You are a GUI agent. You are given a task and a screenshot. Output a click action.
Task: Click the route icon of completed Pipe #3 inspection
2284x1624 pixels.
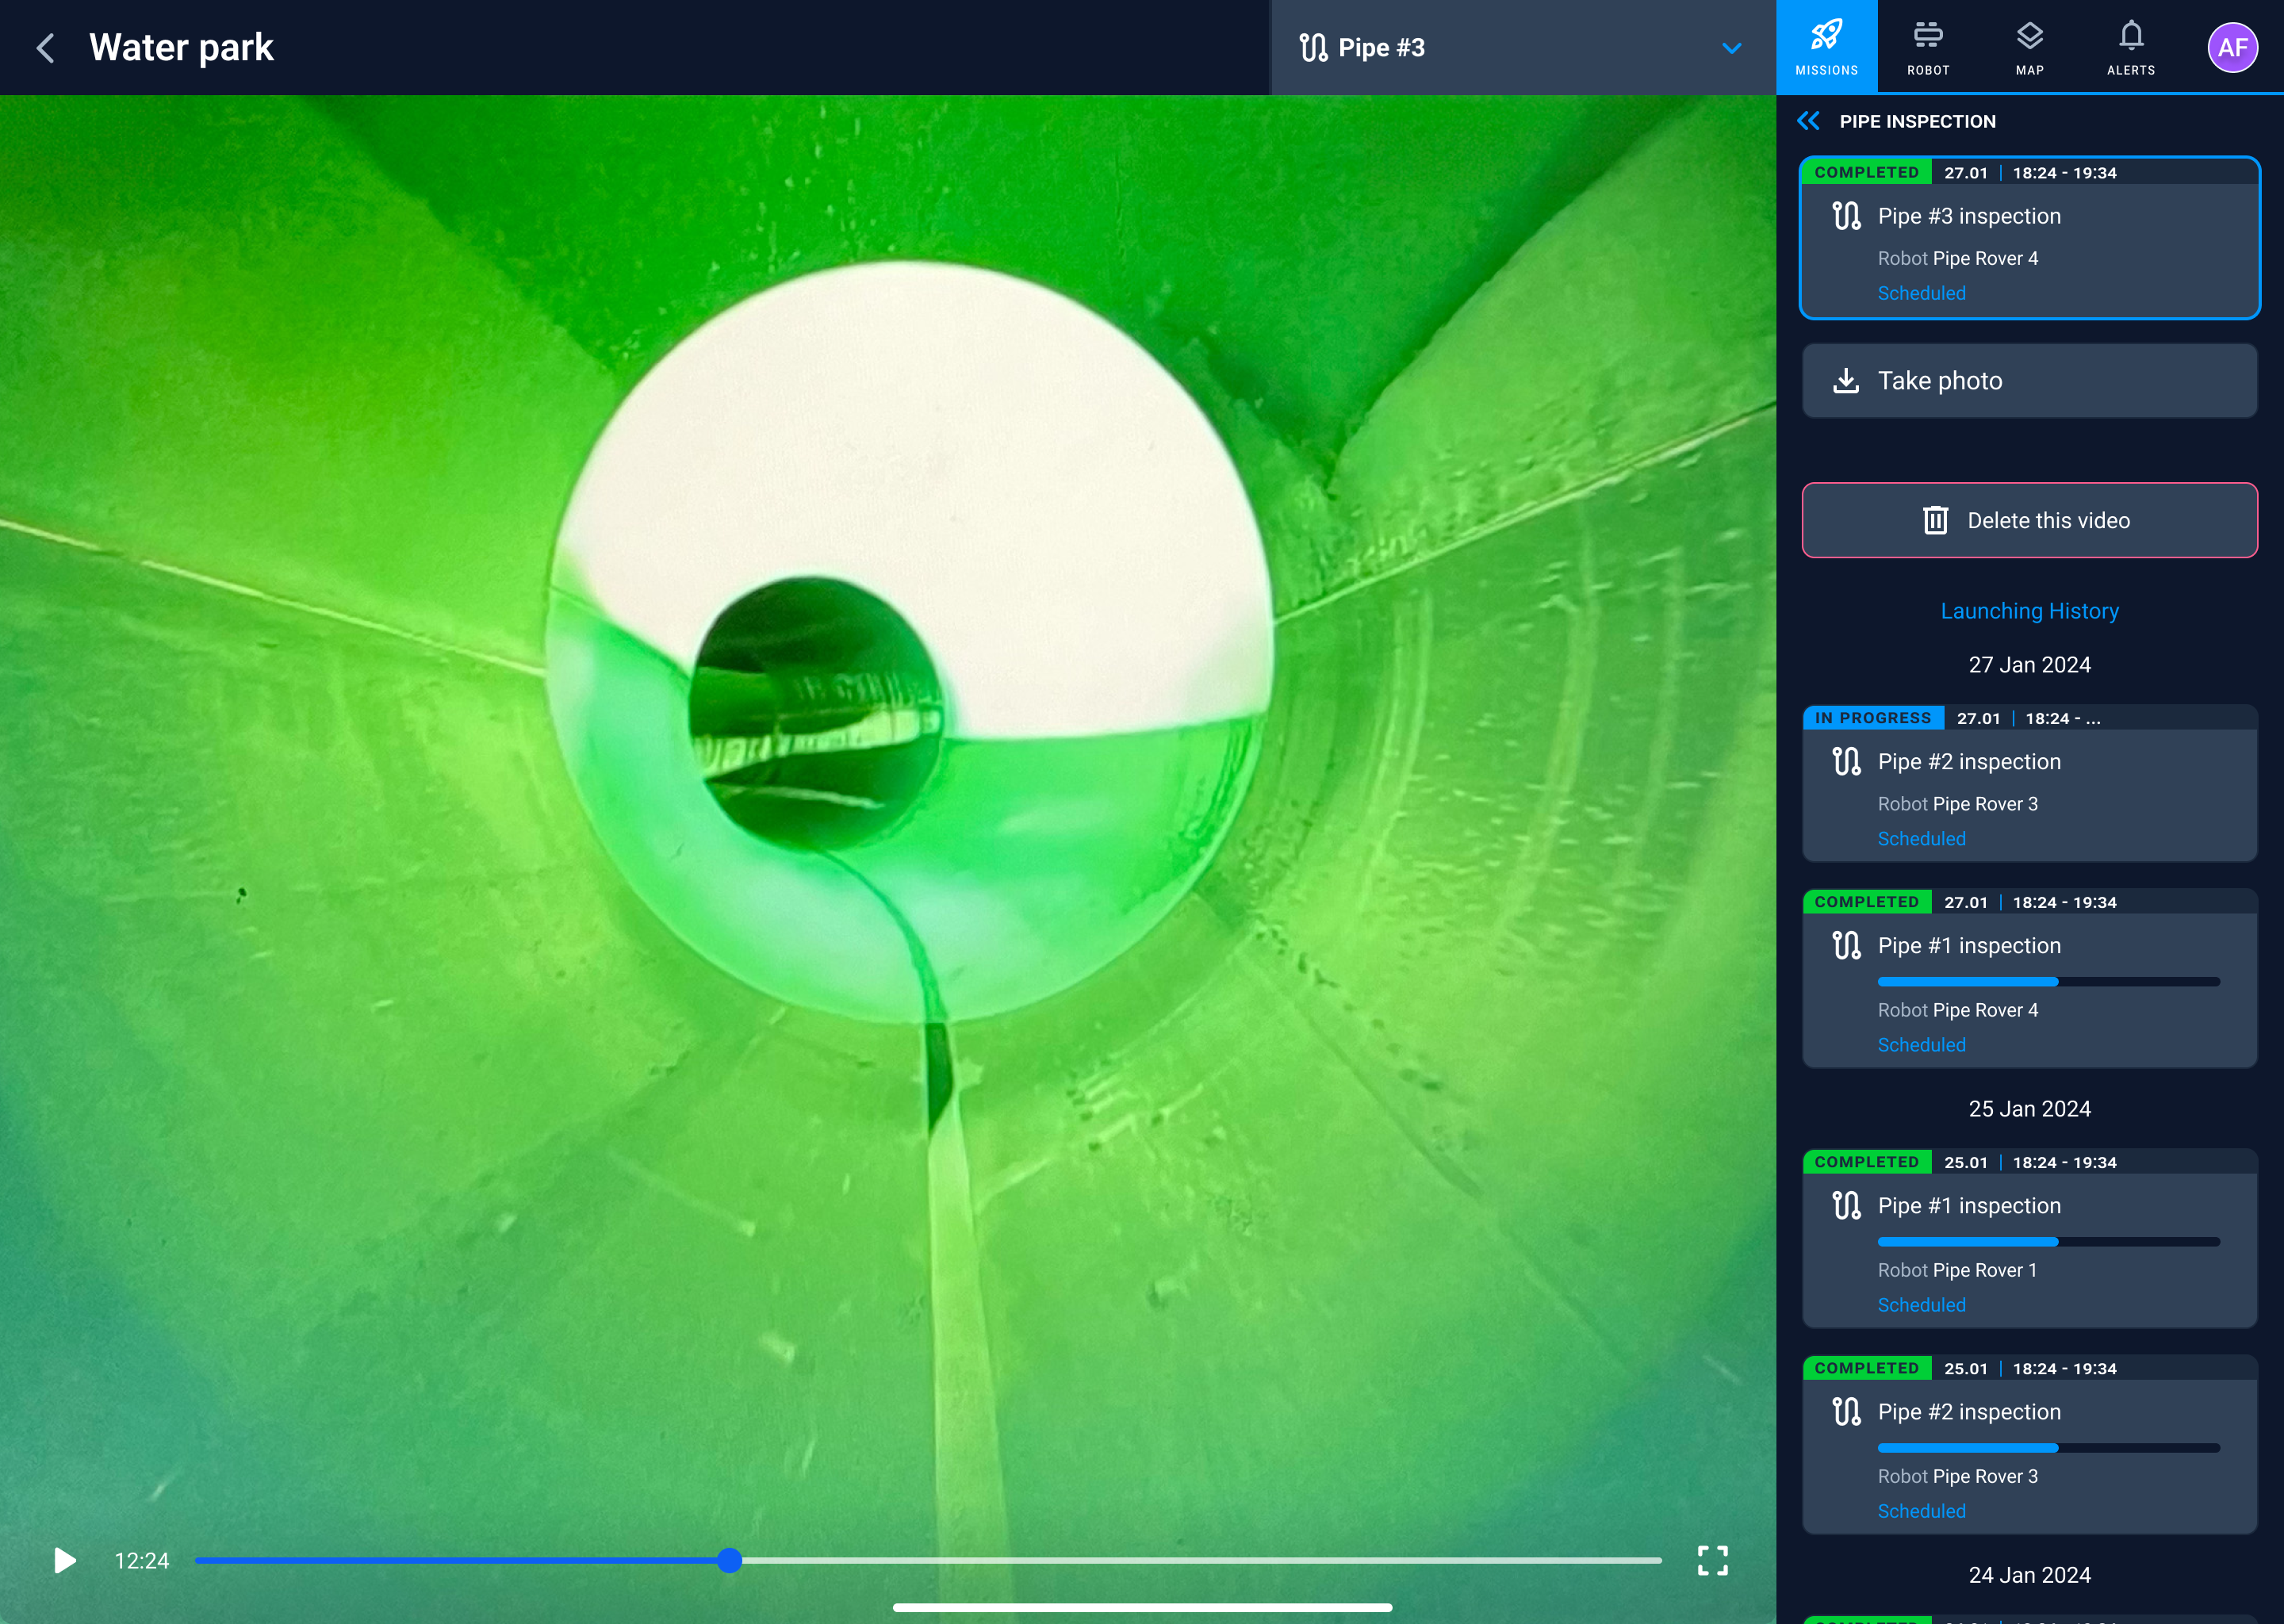tap(1846, 216)
